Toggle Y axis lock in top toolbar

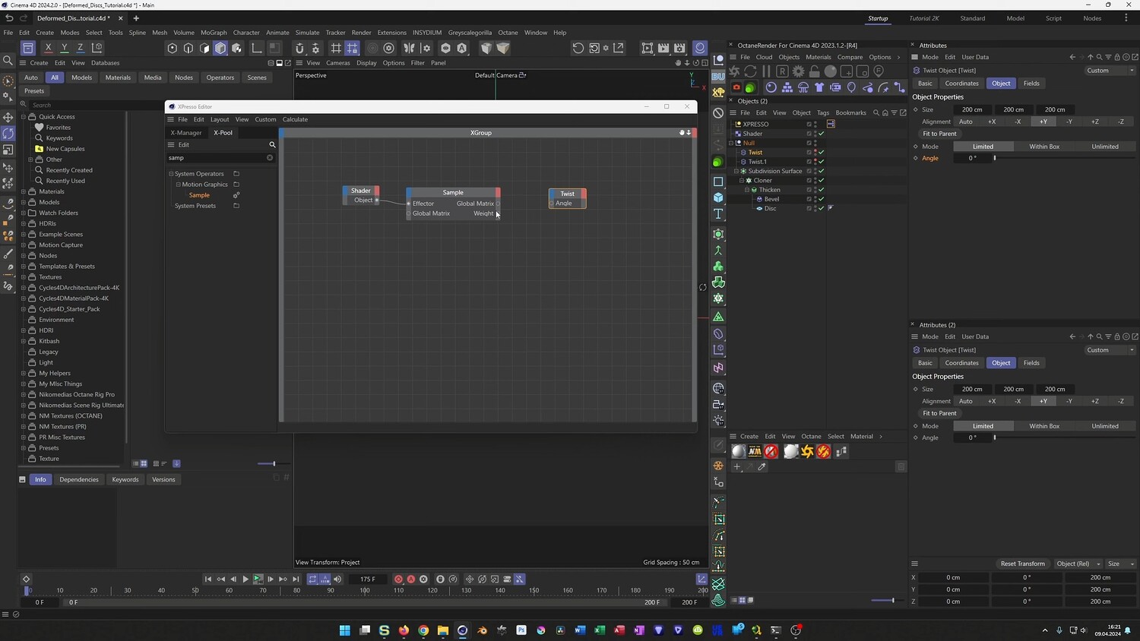(64, 48)
